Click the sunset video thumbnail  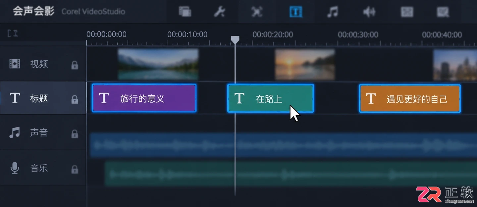click(x=305, y=65)
